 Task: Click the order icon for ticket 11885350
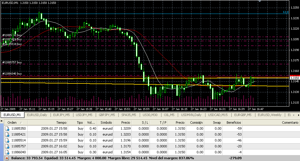coord(7,128)
